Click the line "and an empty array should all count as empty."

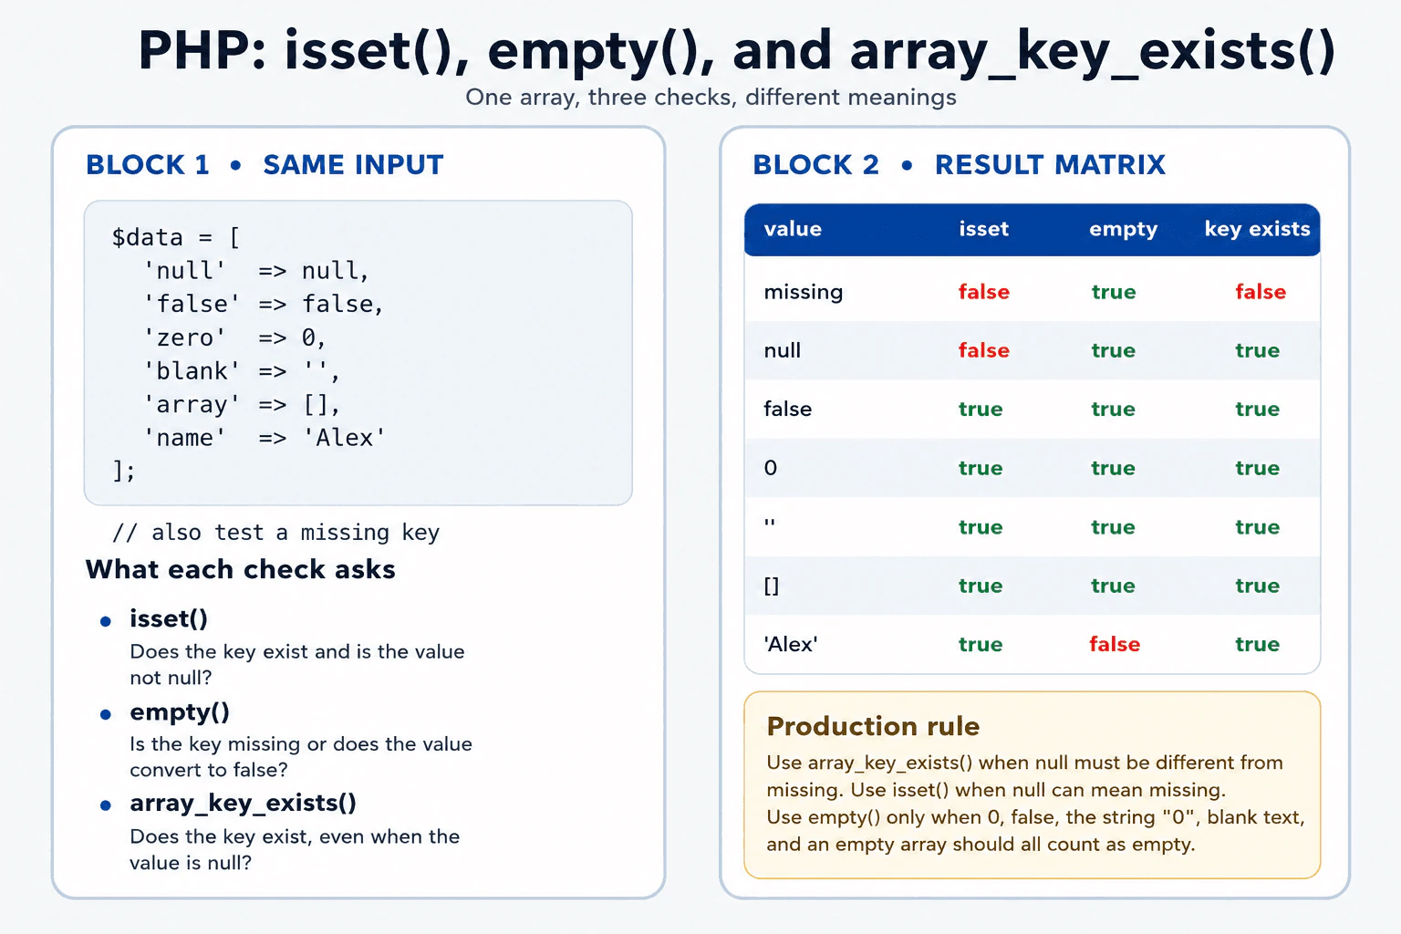tap(981, 845)
